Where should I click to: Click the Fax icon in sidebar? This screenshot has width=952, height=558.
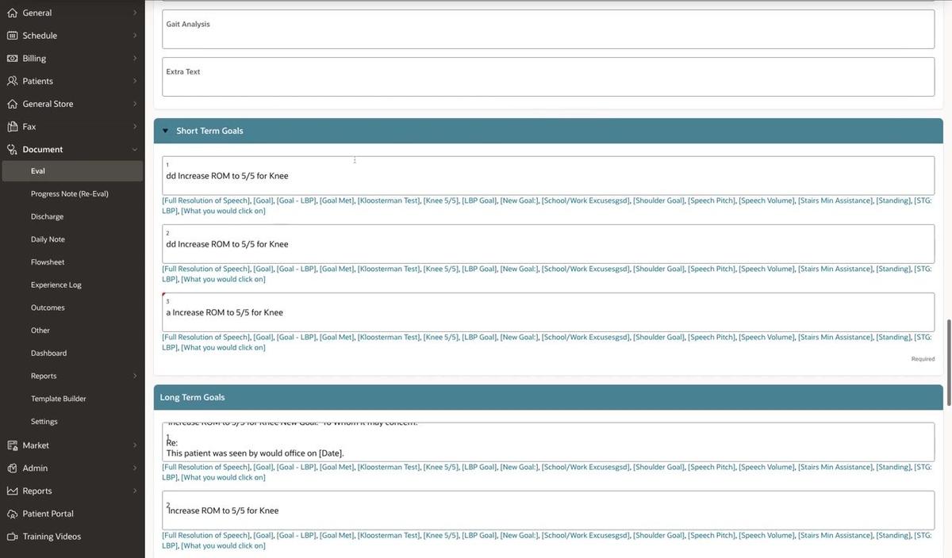click(x=12, y=127)
